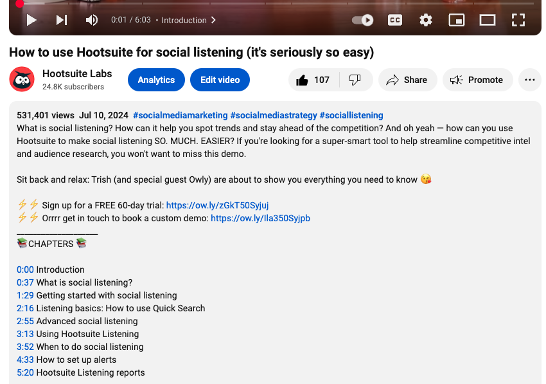The image size is (546, 384).
Task: Click the #sociallistening hashtag link
Action: point(351,115)
